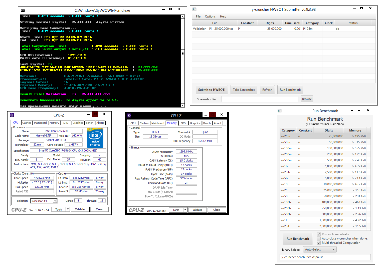Open SPD tab in Memory CPU-Z window
Viewport: 387px width, 269px height.
(x=183, y=123)
